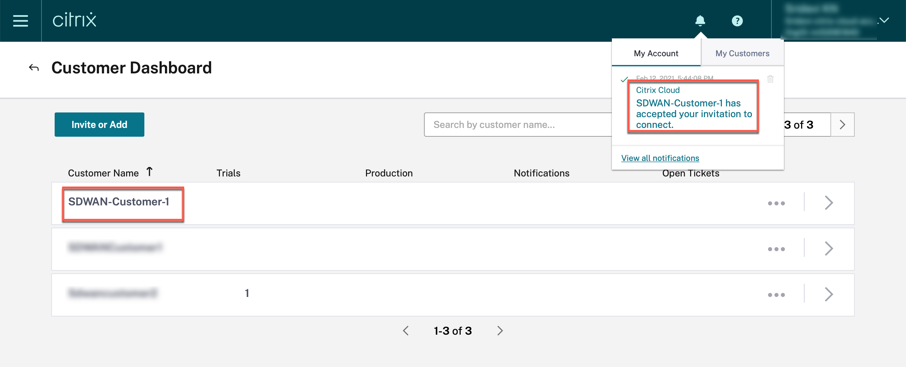Open the notifications bell

[700, 21]
